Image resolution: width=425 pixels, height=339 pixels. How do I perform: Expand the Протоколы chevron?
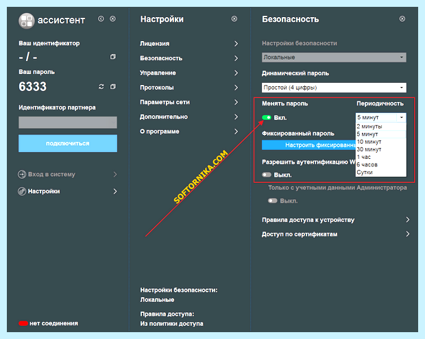(x=236, y=88)
